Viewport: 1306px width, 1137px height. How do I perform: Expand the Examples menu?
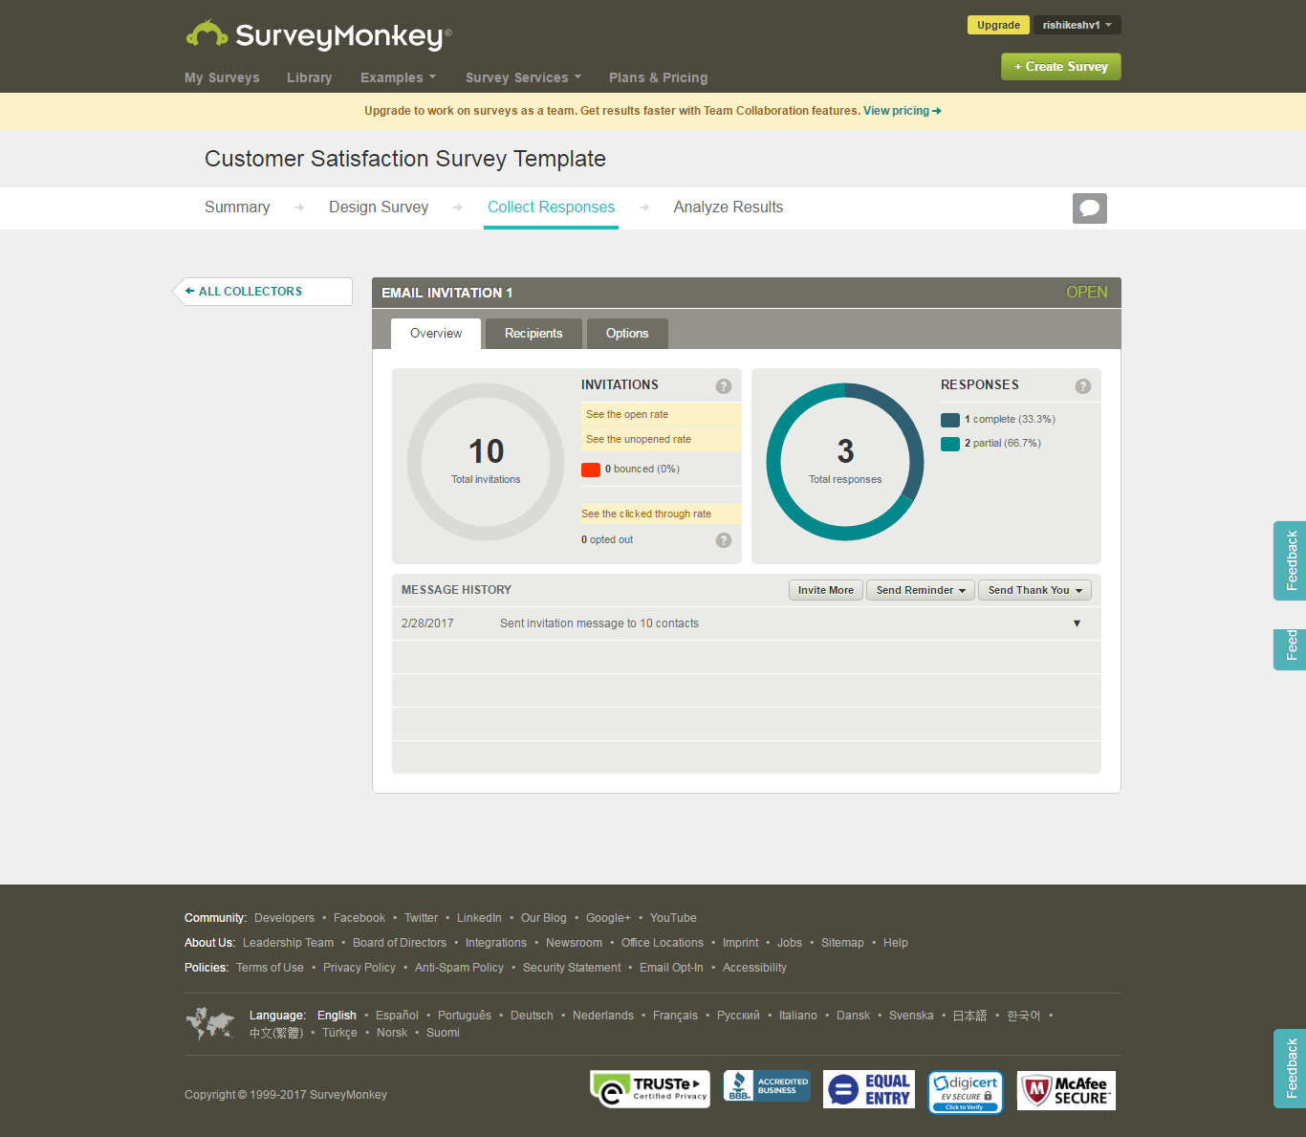tap(398, 77)
